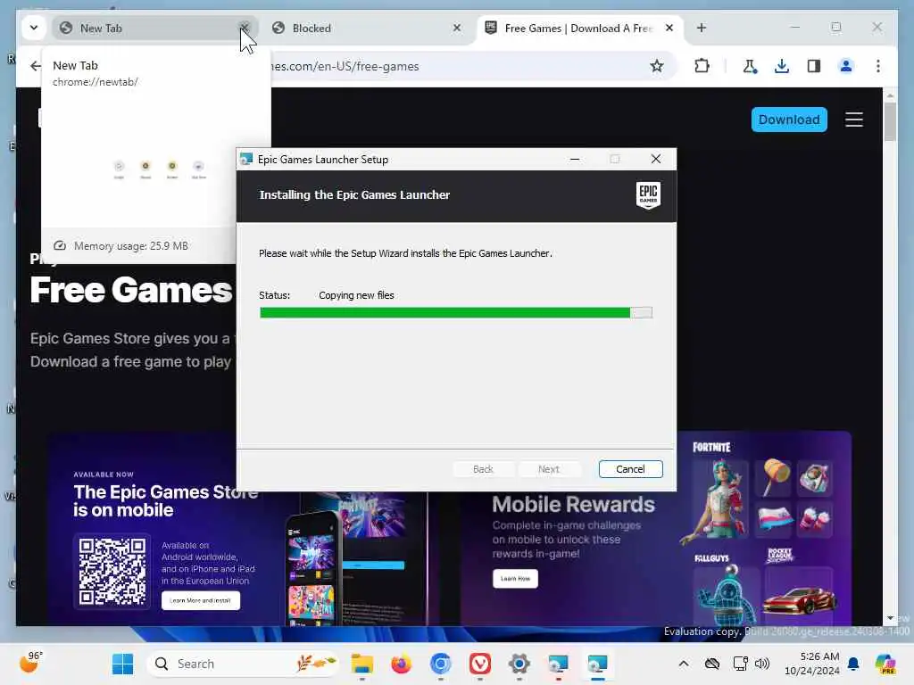Screen dimensions: 914x685
Task: Select the Free Games tab
Action: pyautogui.click(x=578, y=28)
